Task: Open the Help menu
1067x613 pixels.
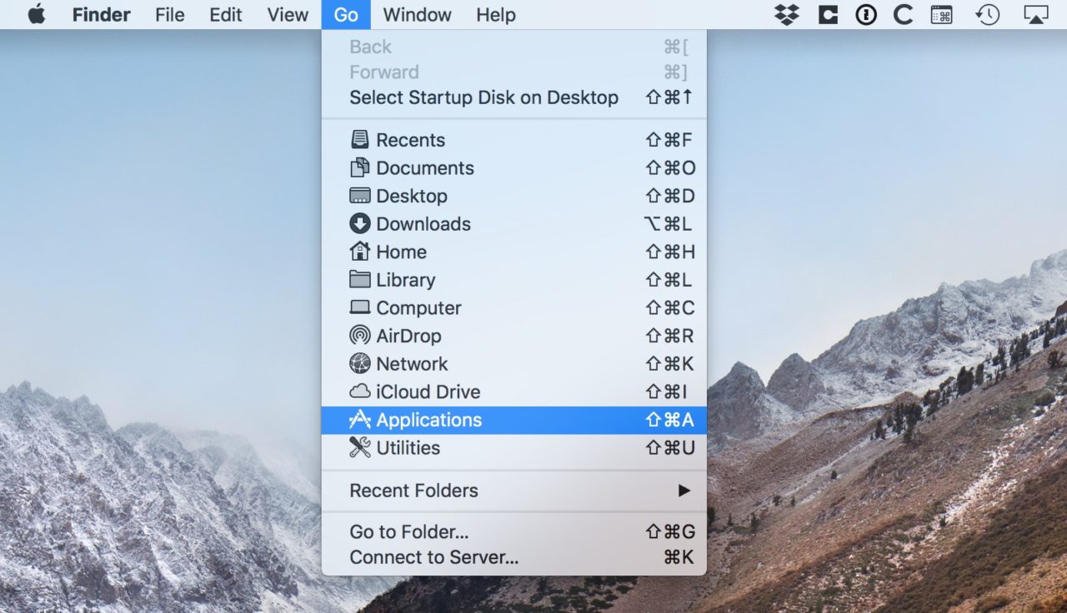Action: click(x=496, y=14)
